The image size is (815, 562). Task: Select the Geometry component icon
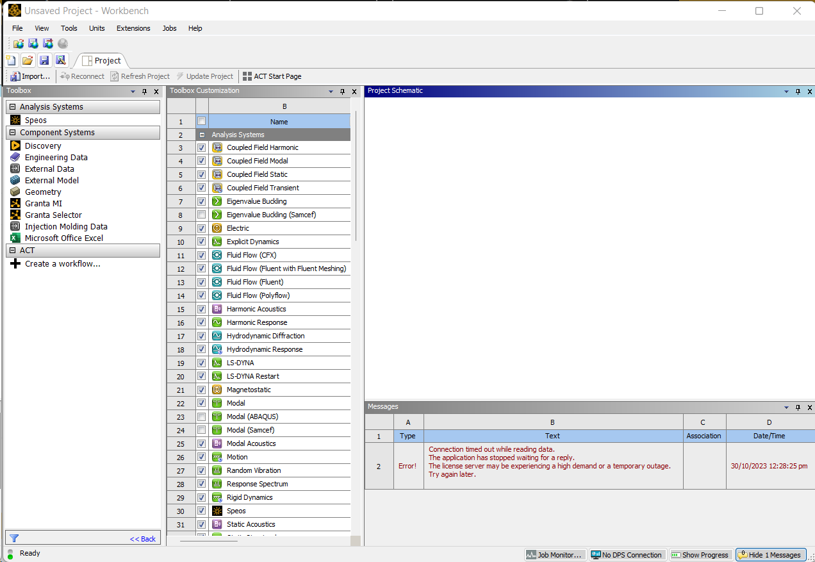(15, 192)
